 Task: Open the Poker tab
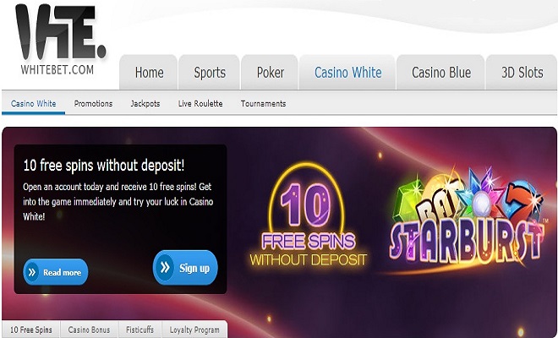click(270, 73)
